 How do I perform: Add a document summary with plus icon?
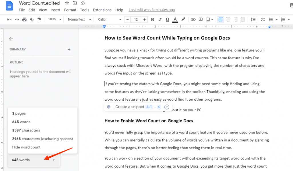click(69, 49)
